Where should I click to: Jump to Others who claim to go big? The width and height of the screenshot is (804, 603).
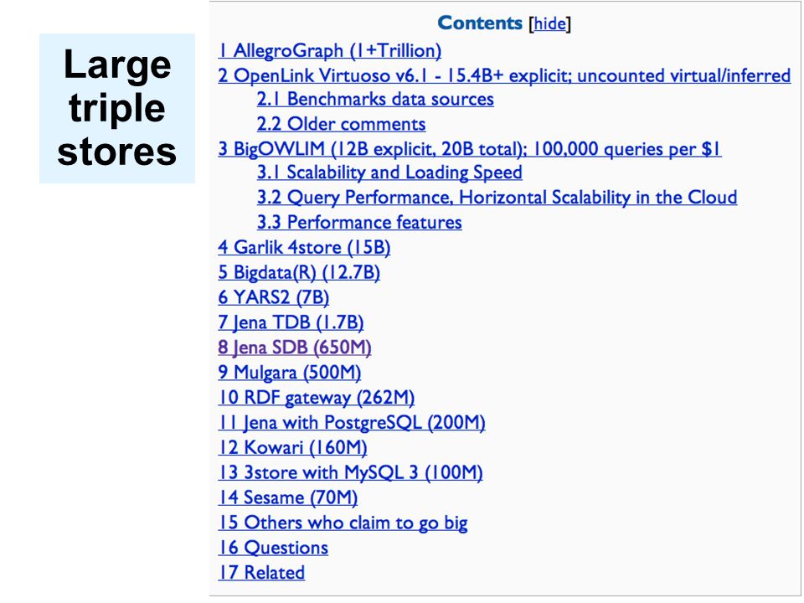point(343,523)
